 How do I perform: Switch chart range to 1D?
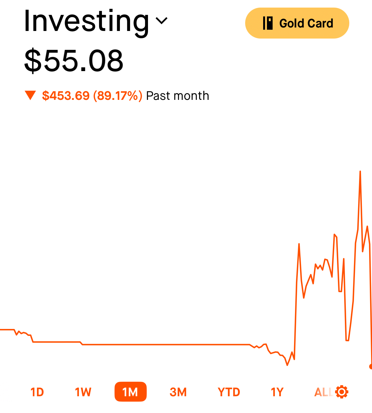pyautogui.click(x=37, y=392)
